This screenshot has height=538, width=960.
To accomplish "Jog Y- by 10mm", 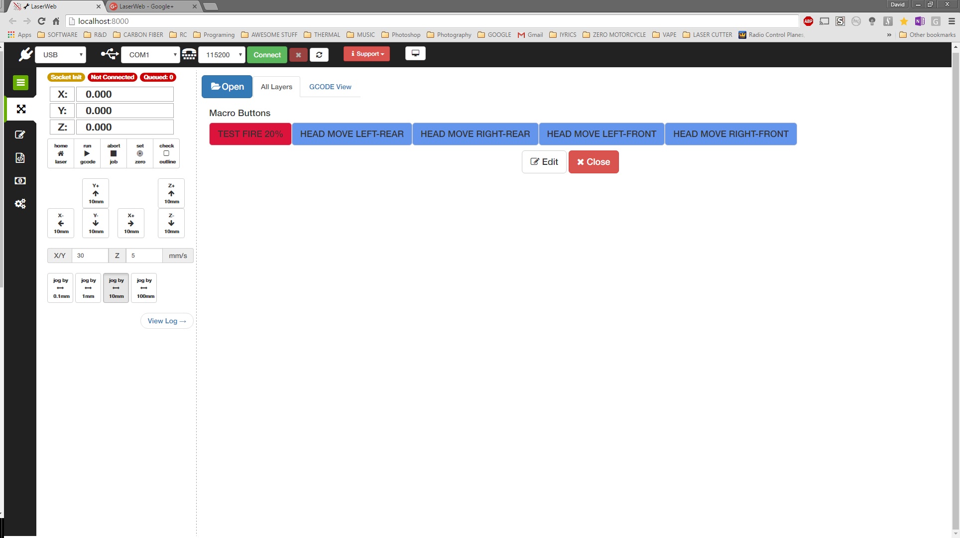I will 96,223.
